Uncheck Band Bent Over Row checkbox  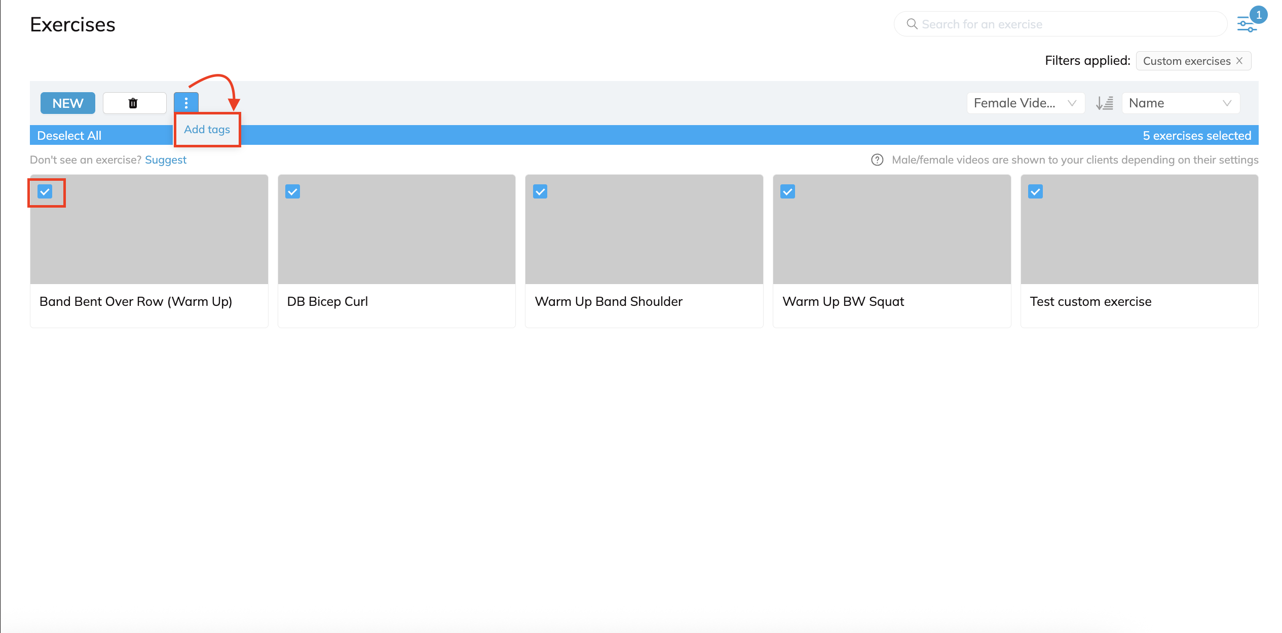pyautogui.click(x=45, y=192)
